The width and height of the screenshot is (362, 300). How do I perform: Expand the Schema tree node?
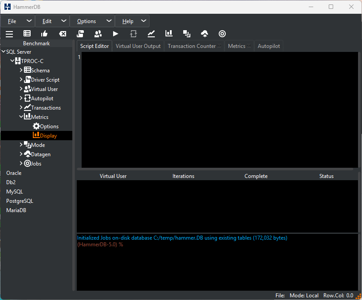(x=21, y=70)
